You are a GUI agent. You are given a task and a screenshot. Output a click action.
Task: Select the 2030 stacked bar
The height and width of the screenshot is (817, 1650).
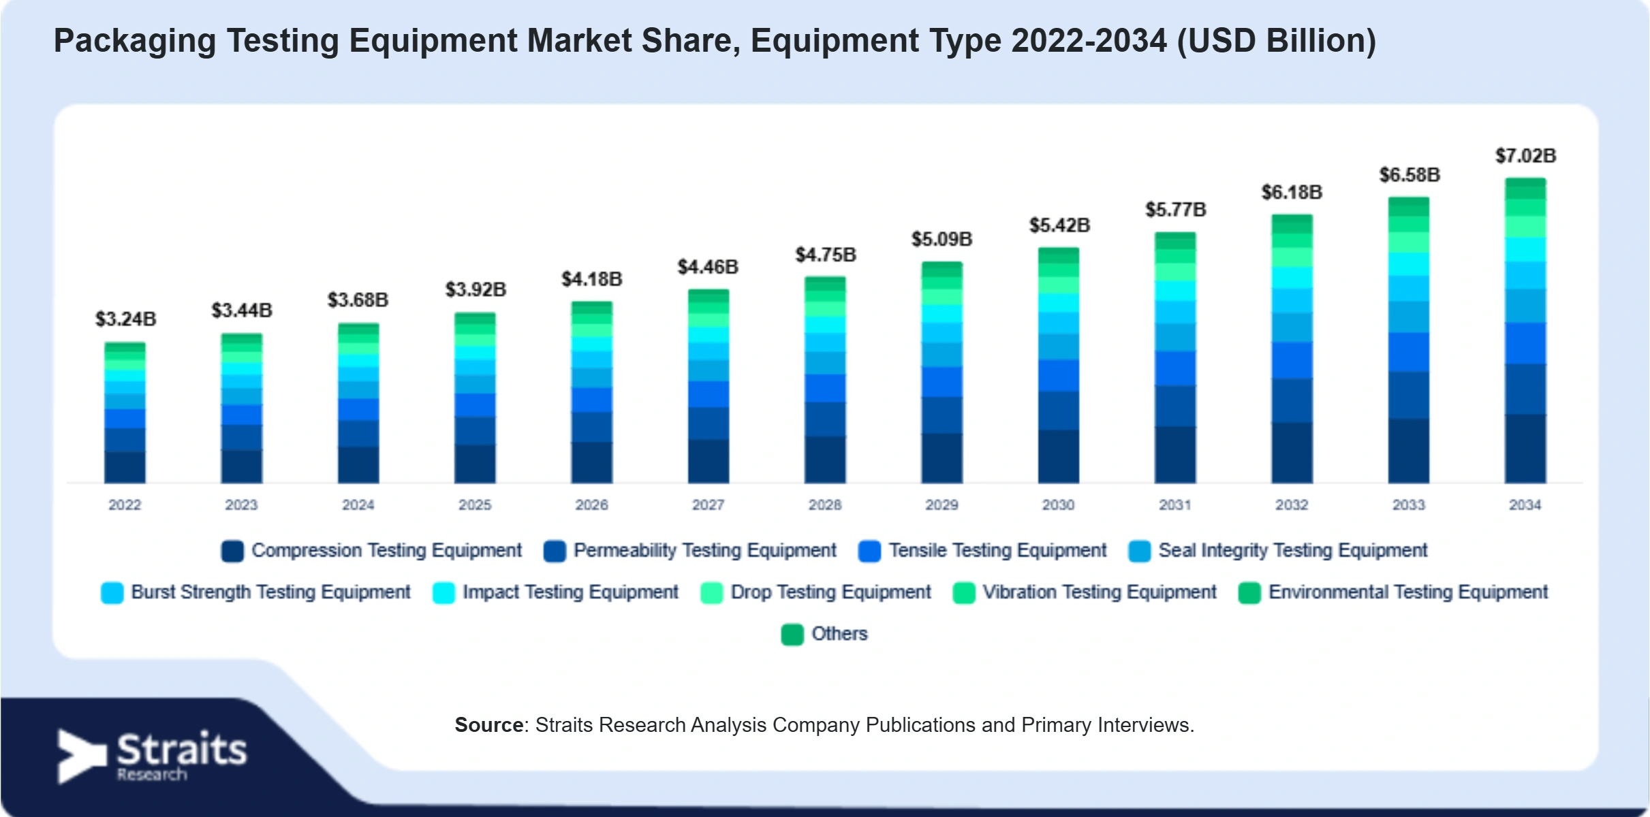1059,366
